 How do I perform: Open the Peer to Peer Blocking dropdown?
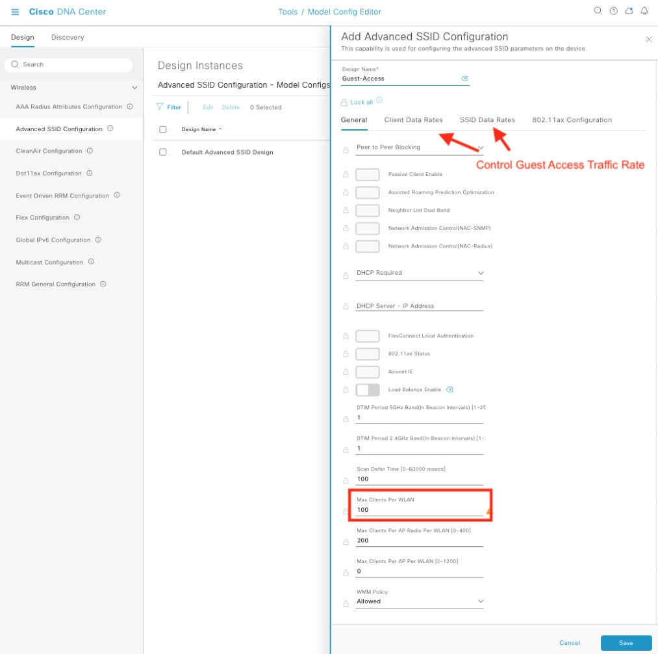(481, 147)
